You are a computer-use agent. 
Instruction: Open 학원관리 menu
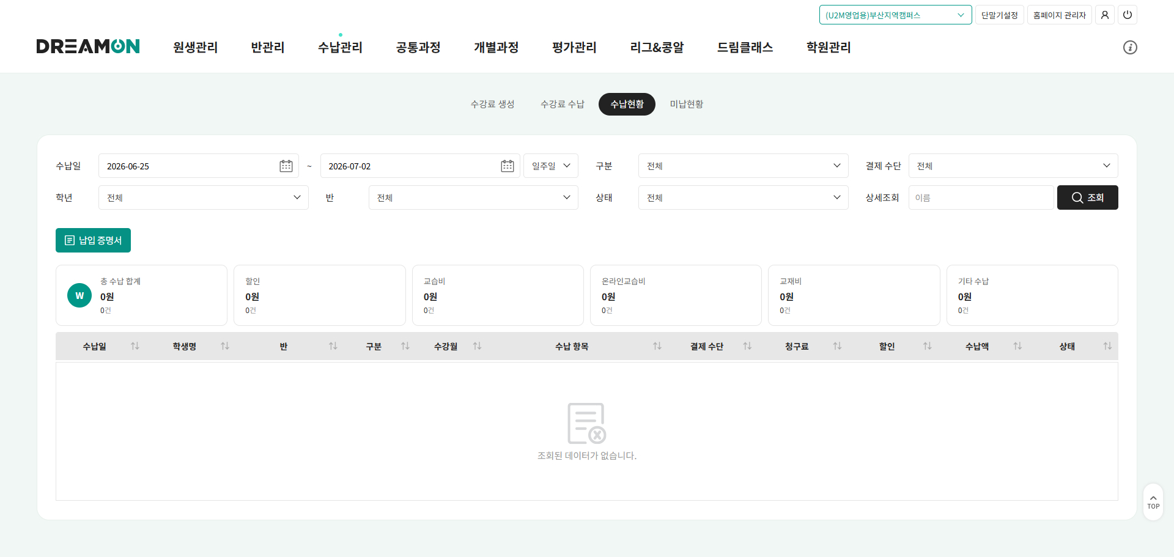pyautogui.click(x=829, y=47)
